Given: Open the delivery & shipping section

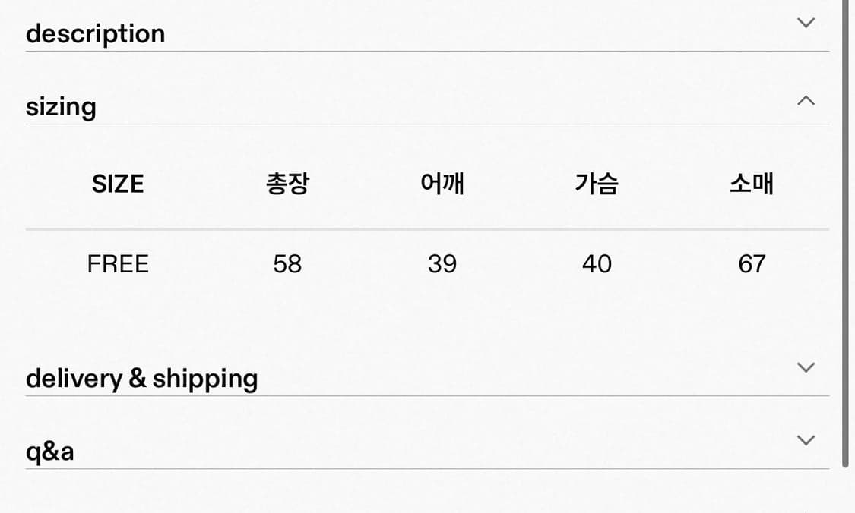Looking at the screenshot, I should pyautogui.click(x=141, y=378).
